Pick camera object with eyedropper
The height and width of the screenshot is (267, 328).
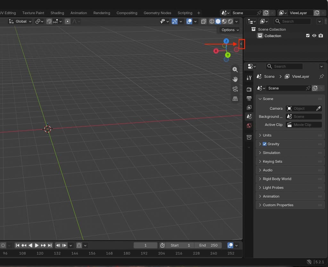318,108
